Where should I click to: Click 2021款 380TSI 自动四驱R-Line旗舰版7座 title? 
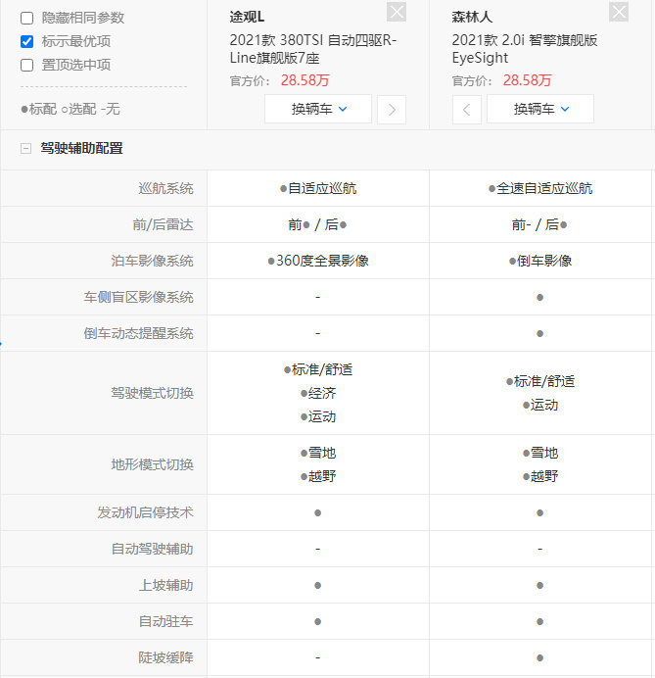(312, 49)
